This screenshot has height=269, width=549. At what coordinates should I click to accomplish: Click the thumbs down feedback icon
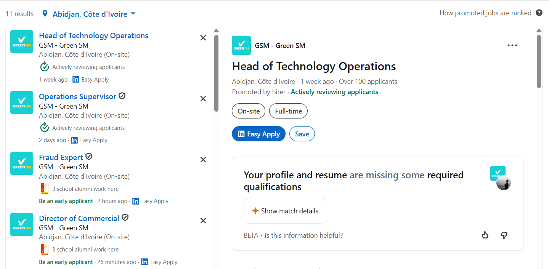pyautogui.click(x=504, y=235)
